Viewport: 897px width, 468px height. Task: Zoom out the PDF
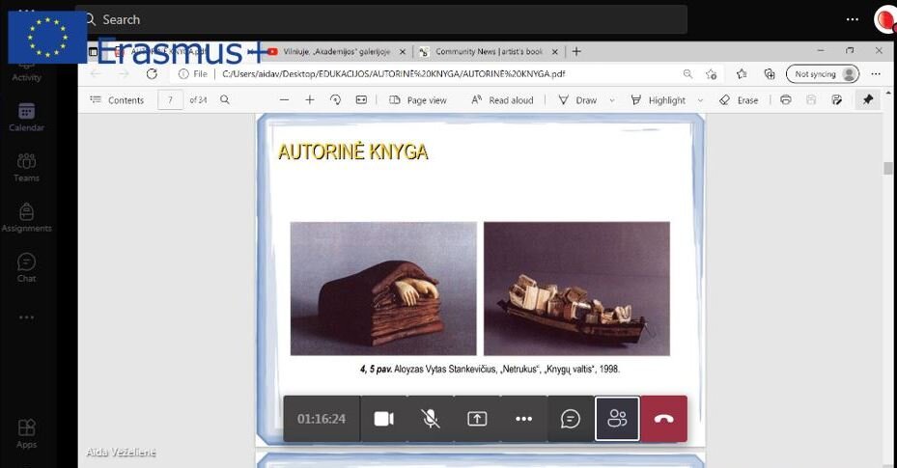click(x=284, y=100)
